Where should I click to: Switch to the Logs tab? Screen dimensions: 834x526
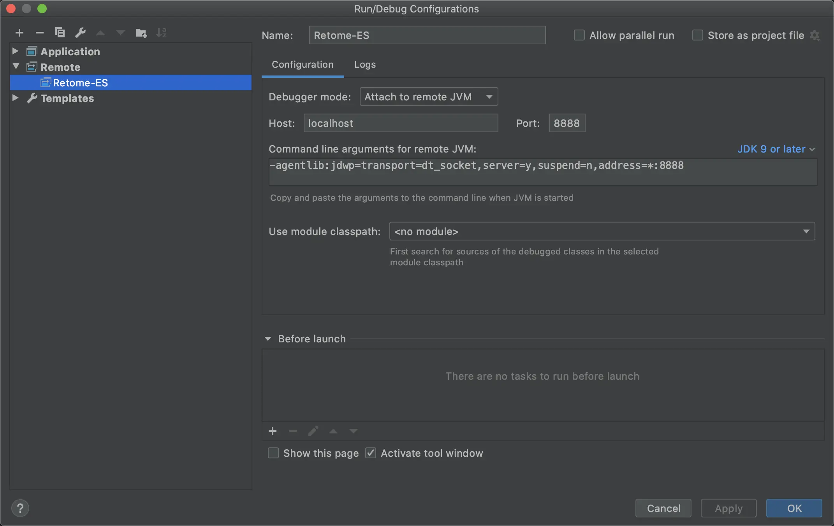click(x=365, y=65)
